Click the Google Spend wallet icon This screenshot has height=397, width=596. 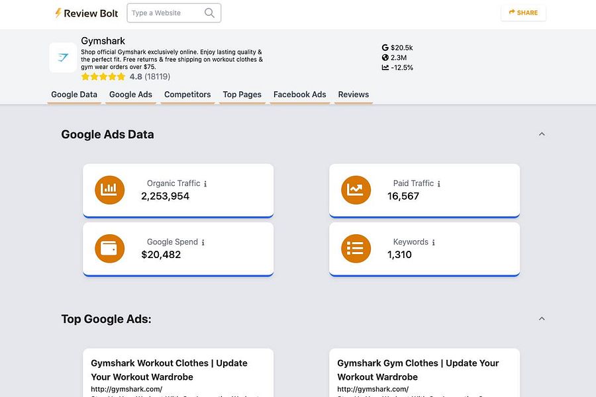(x=109, y=248)
